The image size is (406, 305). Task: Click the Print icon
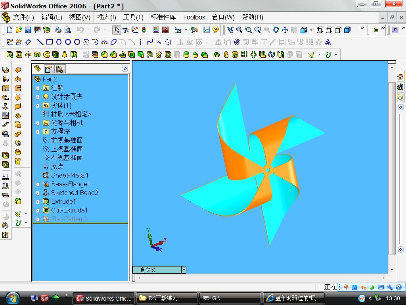59,30
